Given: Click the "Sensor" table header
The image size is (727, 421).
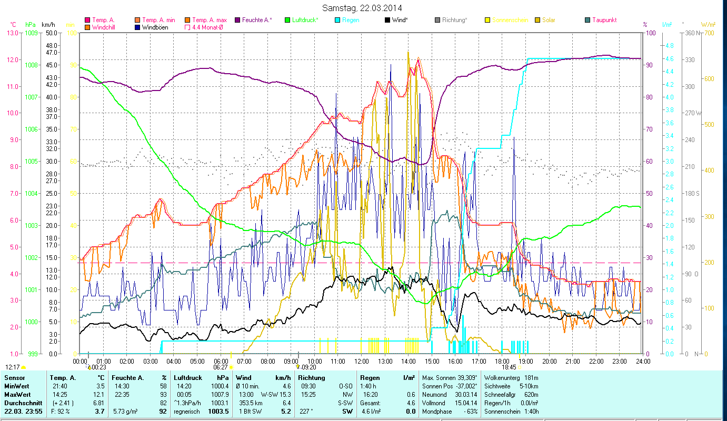Looking at the screenshot, I should coord(14,378).
